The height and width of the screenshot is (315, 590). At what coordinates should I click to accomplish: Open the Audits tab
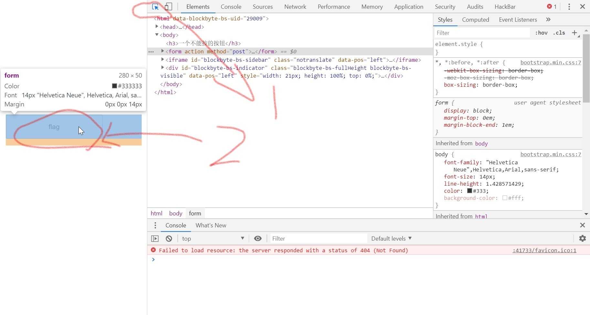click(x=475, y=6)
